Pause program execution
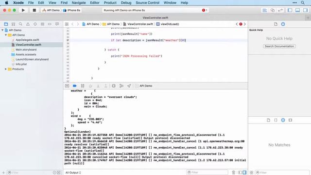This screenshot has width=311, height=175. coord(83,86)
